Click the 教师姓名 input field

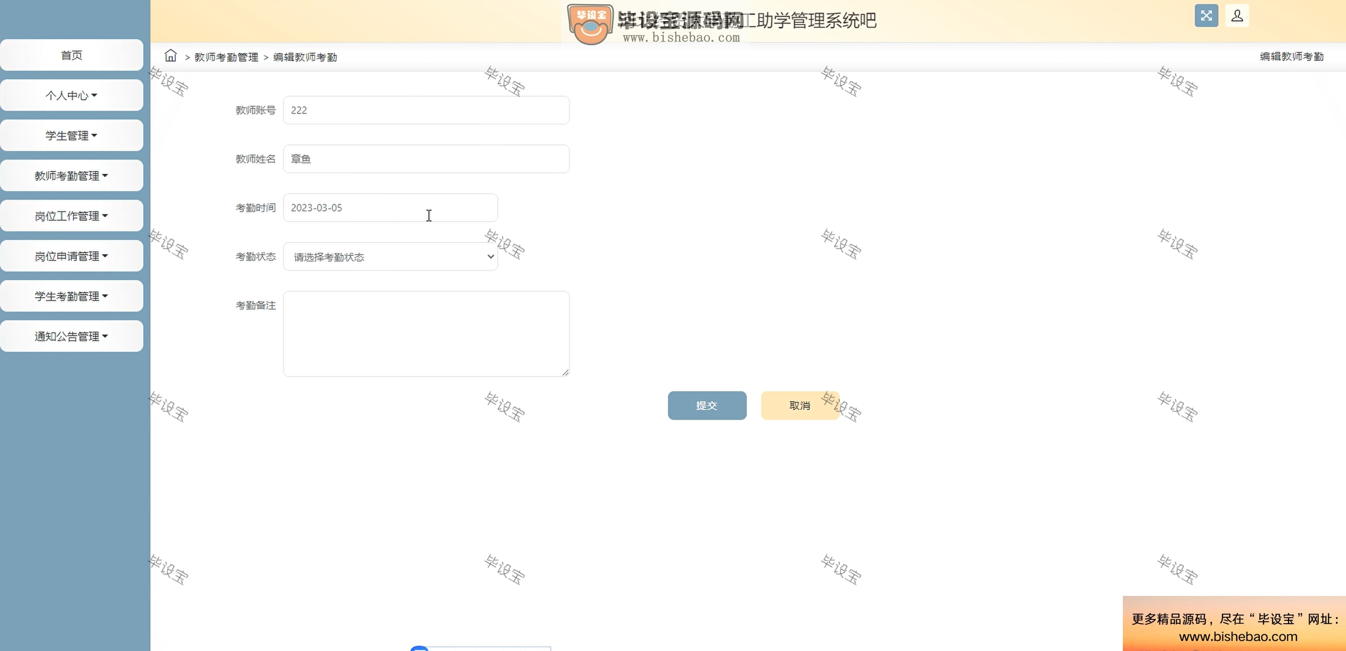pyautogui.click(x=426, y=159)
